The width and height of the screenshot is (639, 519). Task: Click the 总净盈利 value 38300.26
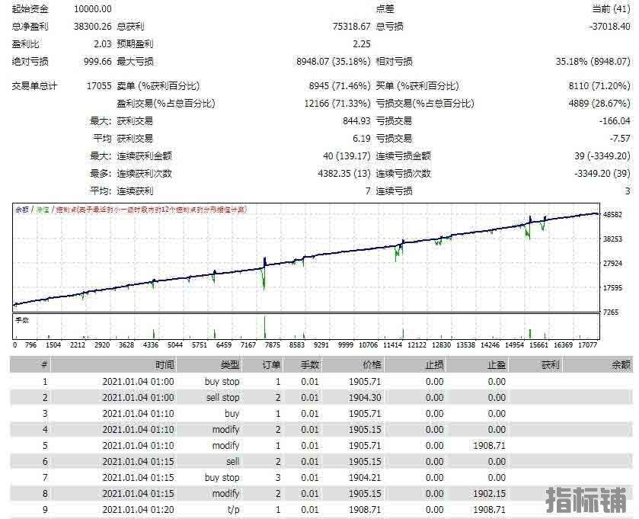93,26
